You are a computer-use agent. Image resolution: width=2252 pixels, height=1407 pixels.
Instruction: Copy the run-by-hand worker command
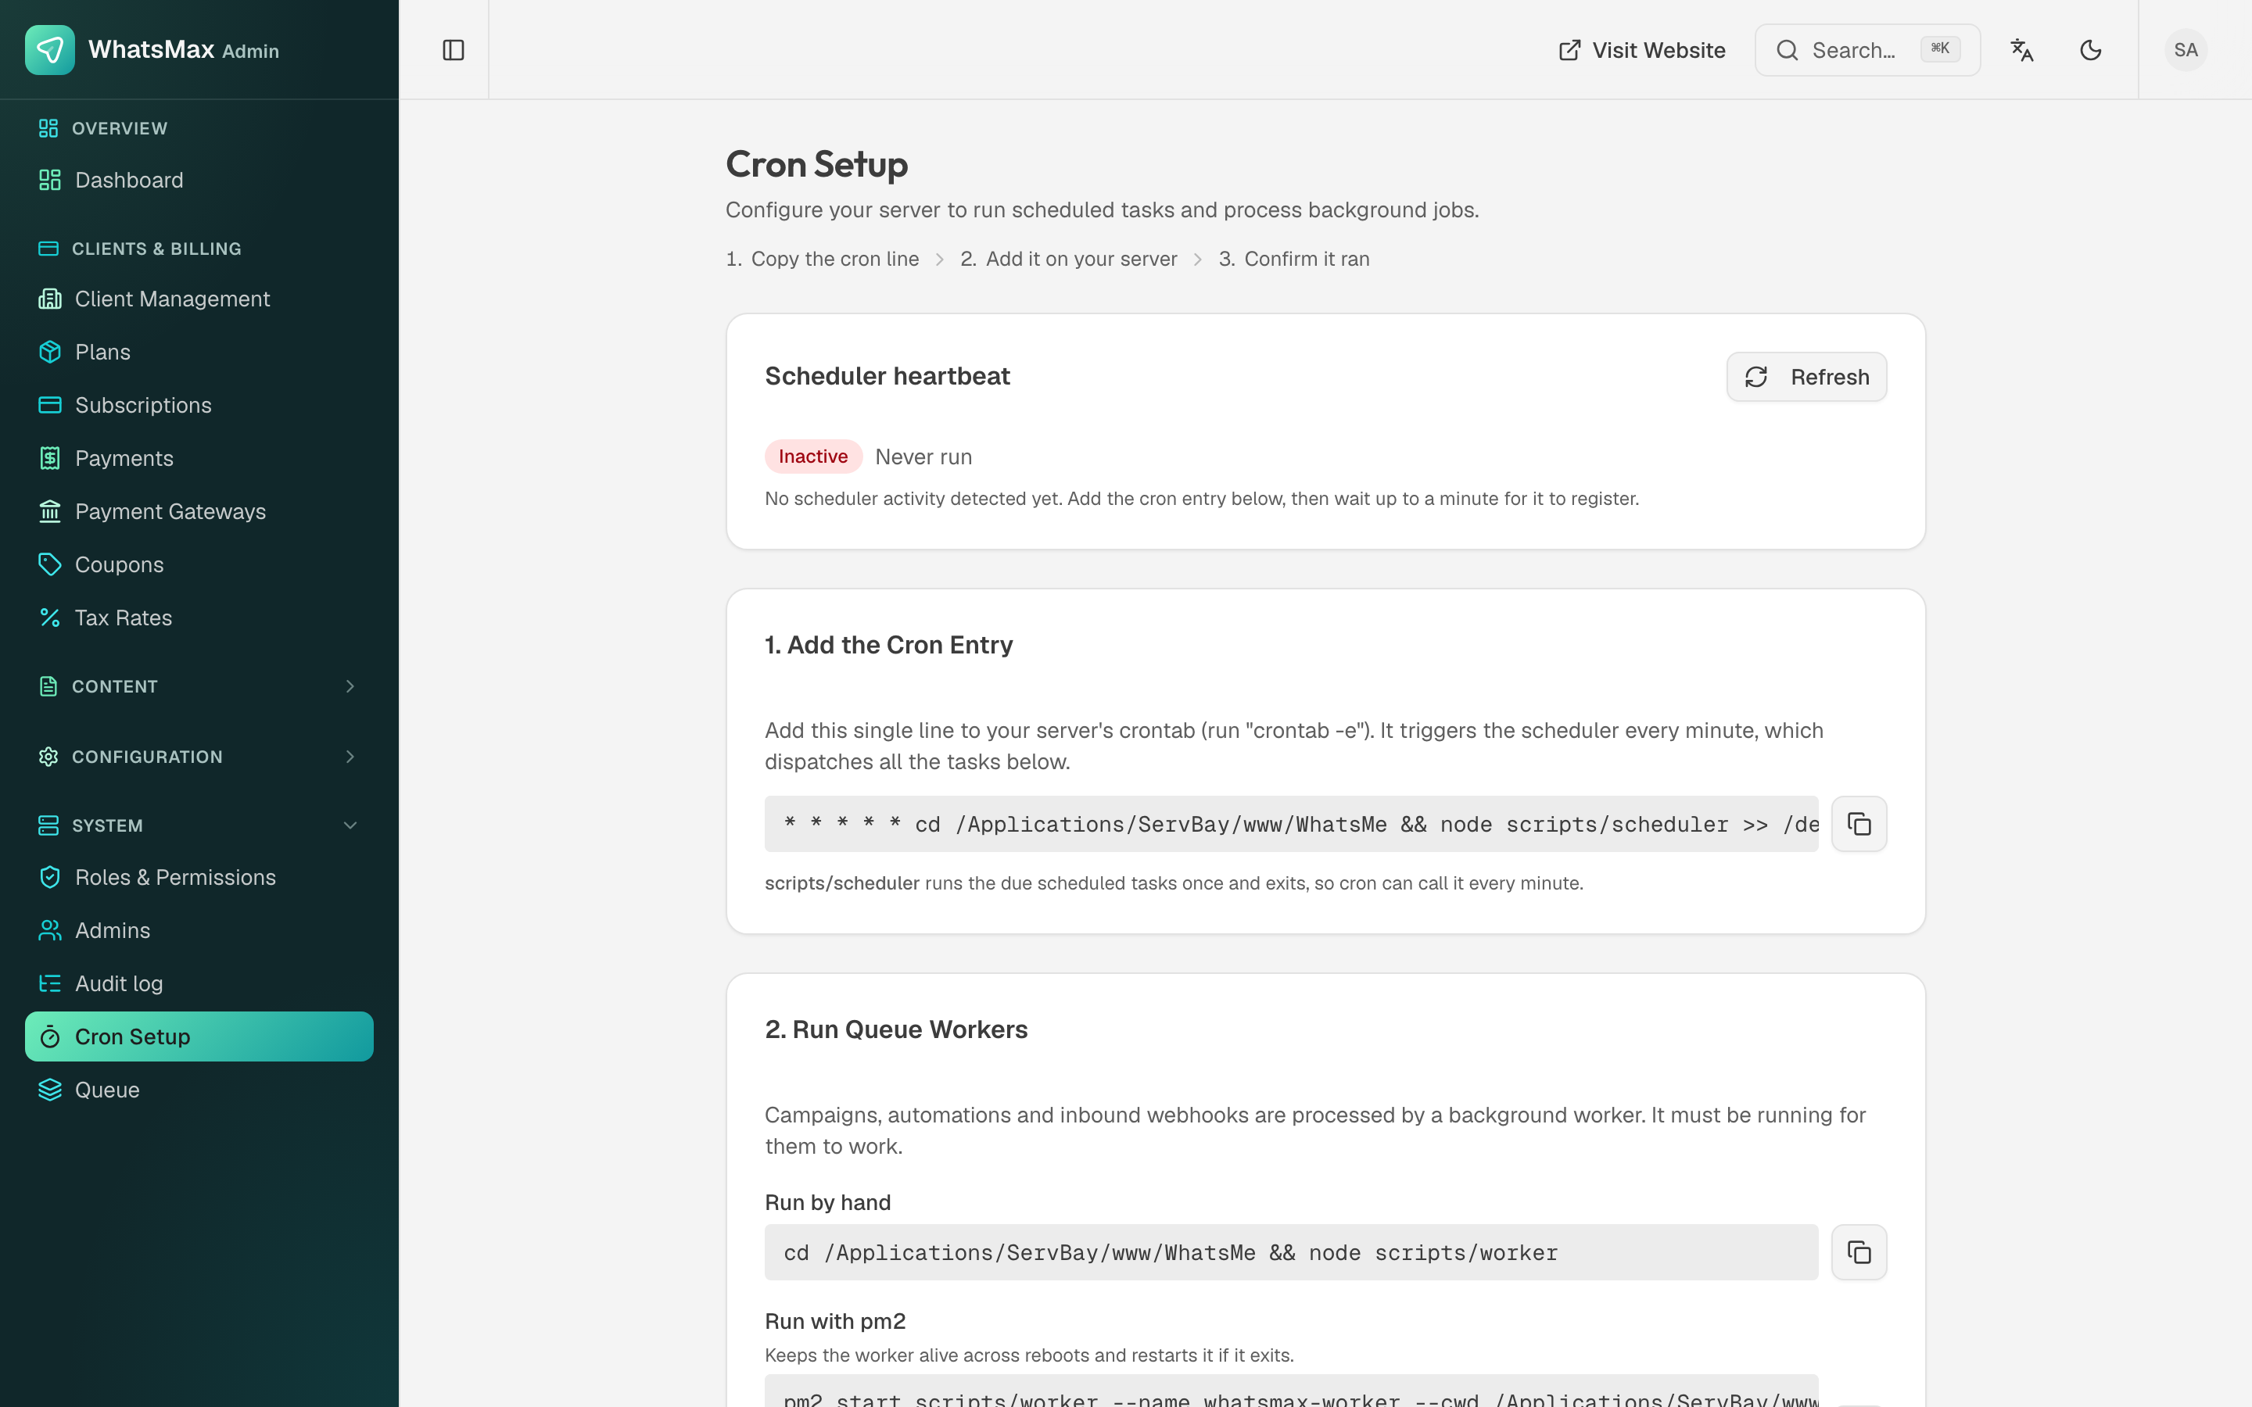1859,1251
